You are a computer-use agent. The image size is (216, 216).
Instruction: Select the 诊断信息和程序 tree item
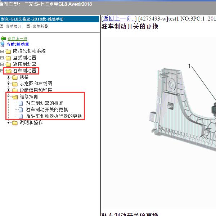coord(36,90)
